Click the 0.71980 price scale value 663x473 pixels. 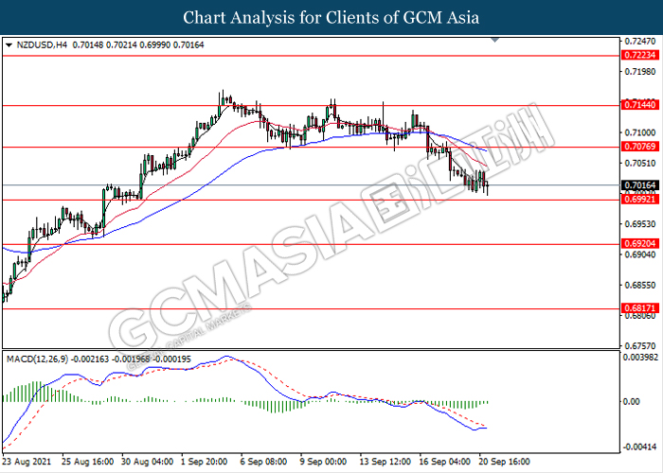click(640, 72)
